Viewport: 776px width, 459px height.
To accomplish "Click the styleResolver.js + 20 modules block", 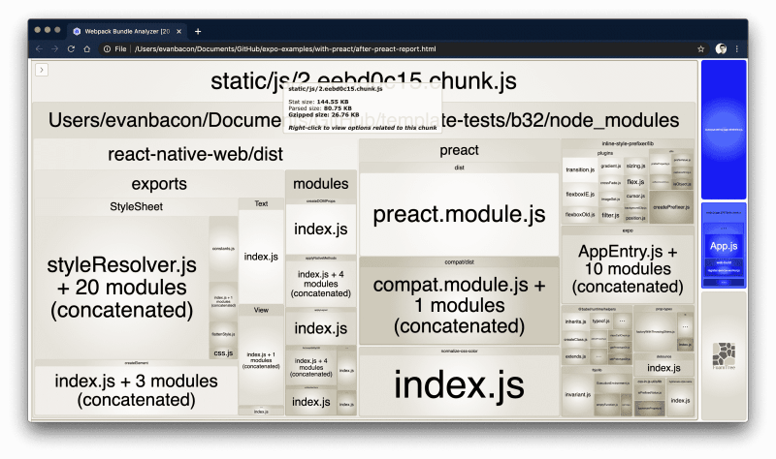I will [x=122, y=287].
